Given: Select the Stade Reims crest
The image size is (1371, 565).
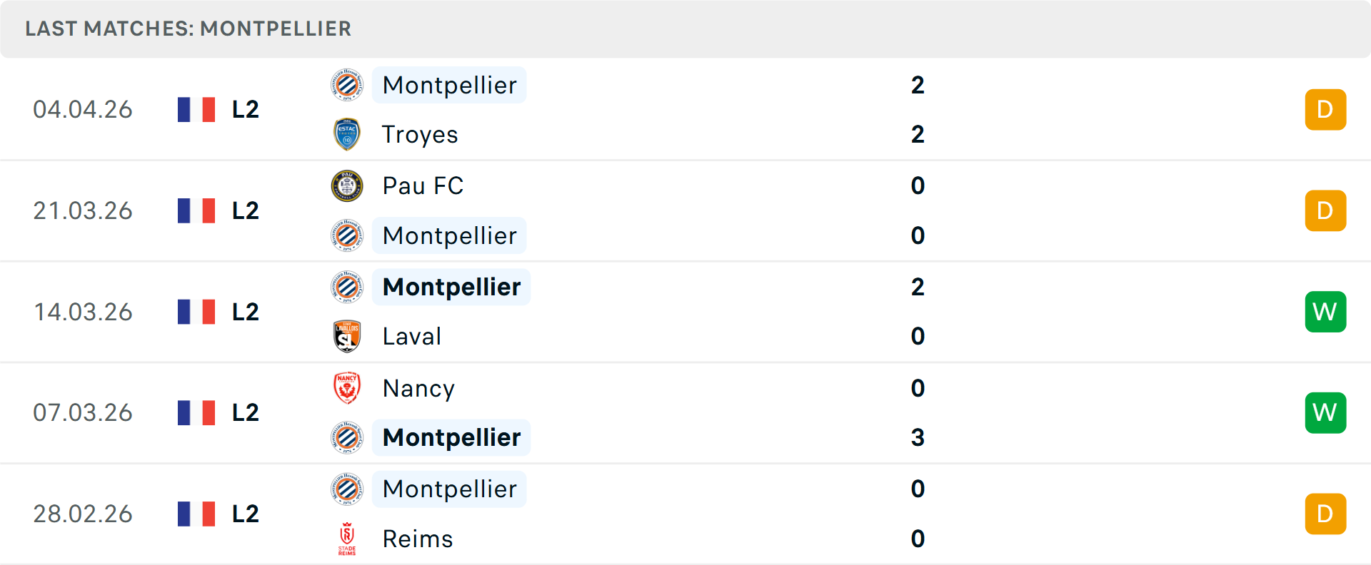Looking at the screenshot, I should point(347,539).
